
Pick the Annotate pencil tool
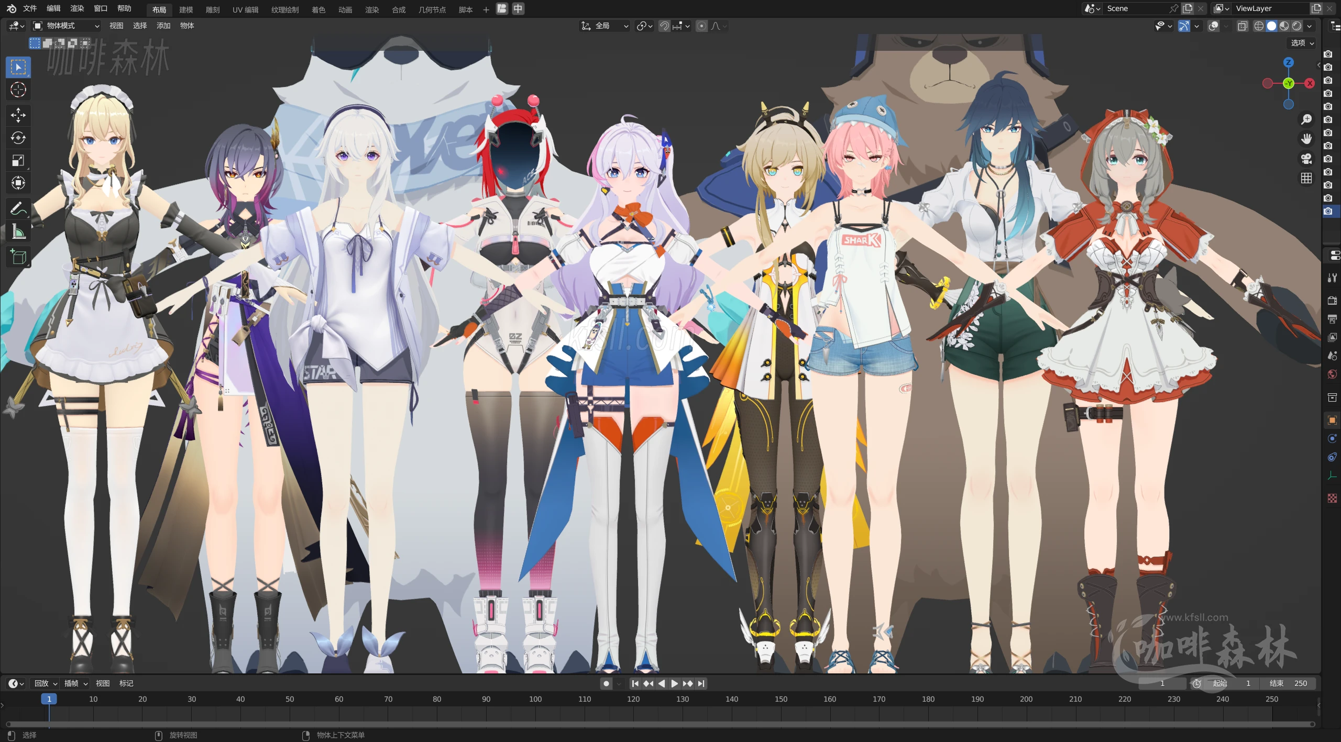click(18, 208)
